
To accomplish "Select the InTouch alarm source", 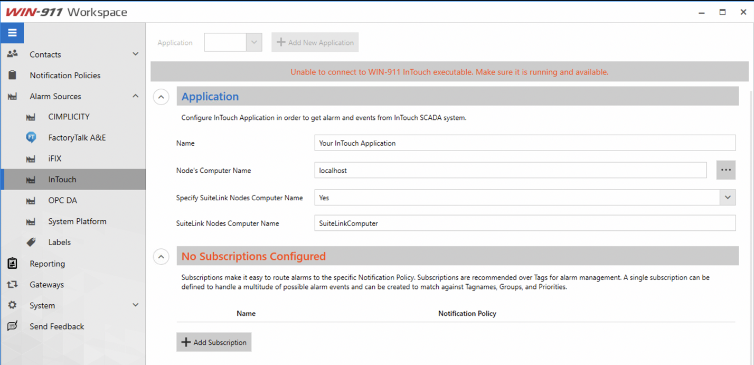I will point(73,180).
